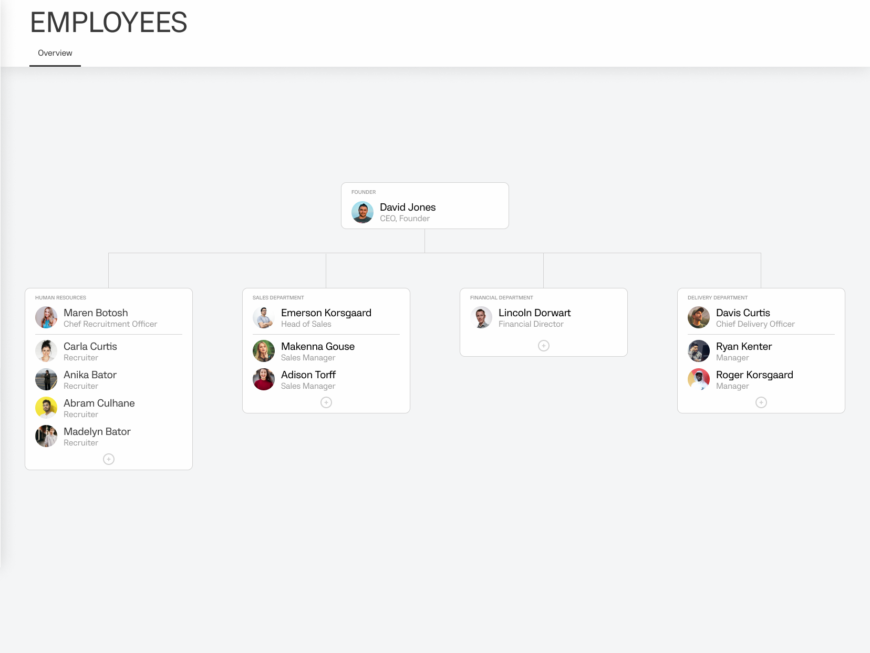Click Ryan Kenter manager name
870x653 pixels.
pyautogui.click(x=743, y=347)
